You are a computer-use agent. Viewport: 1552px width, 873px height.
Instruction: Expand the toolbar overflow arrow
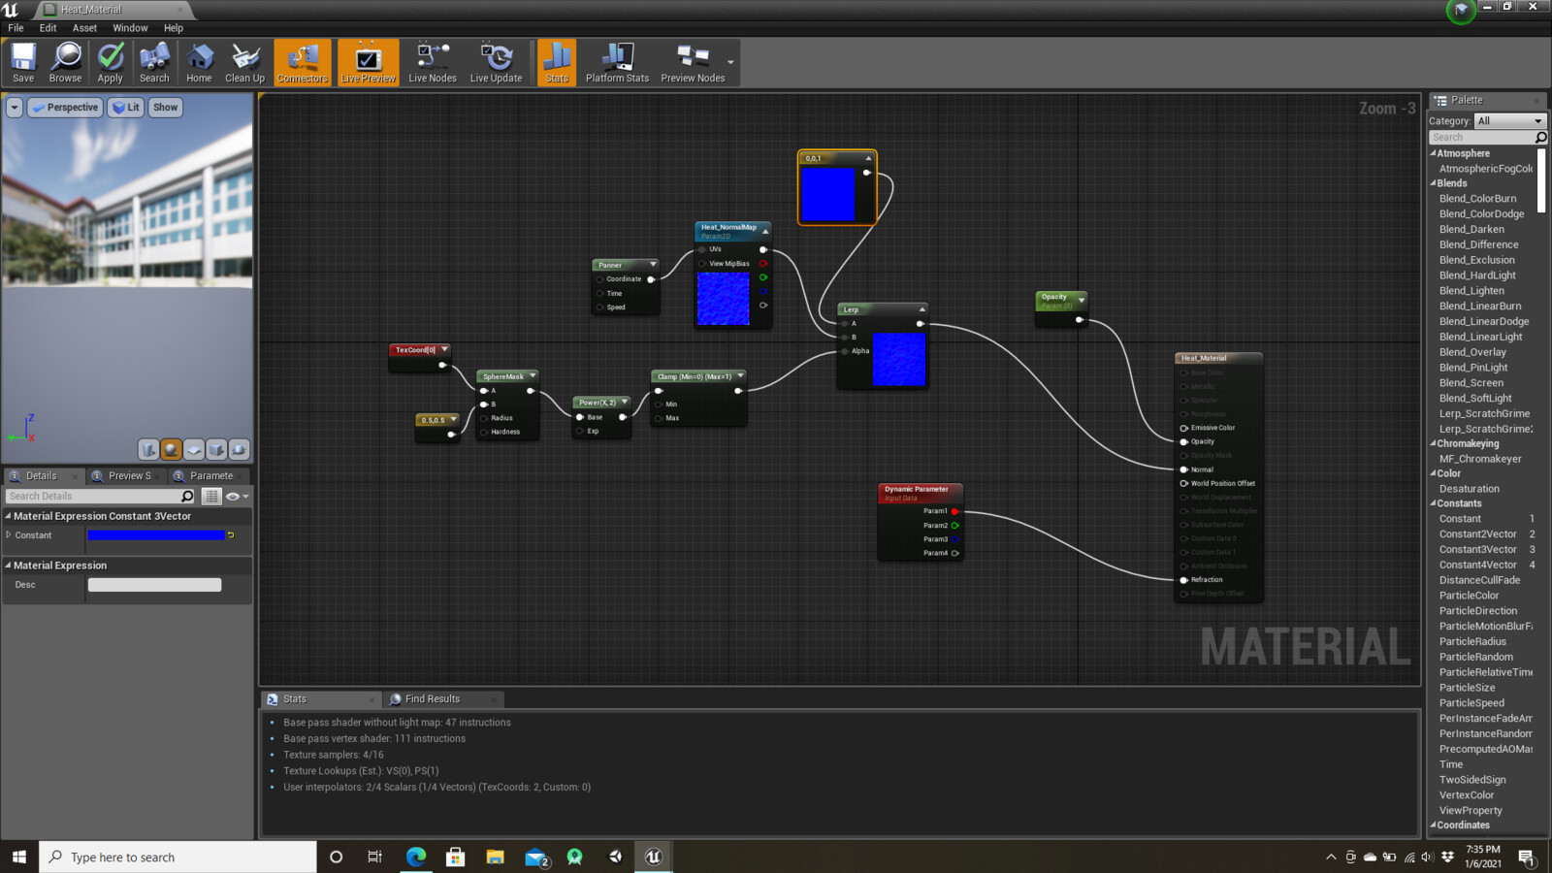[x=731, y=63]
